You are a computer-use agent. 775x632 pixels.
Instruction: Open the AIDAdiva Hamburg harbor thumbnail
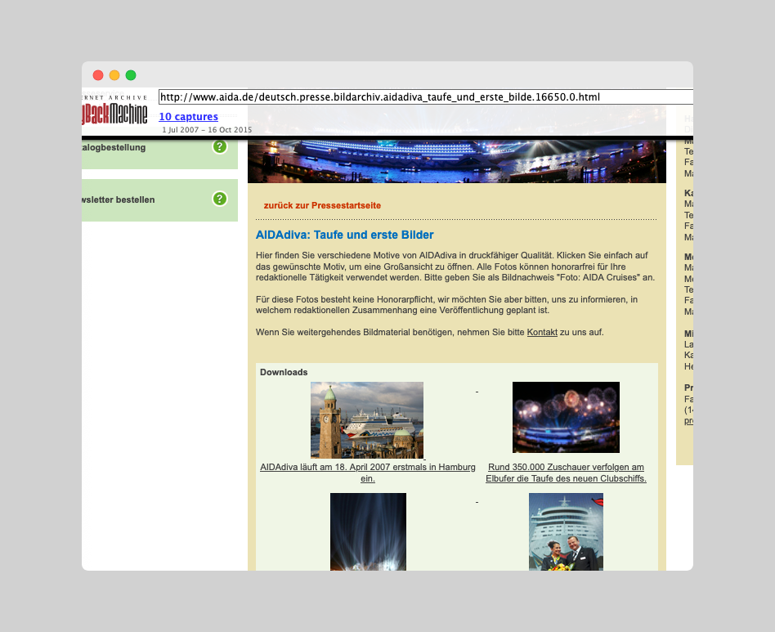click(x=367, y=420)
